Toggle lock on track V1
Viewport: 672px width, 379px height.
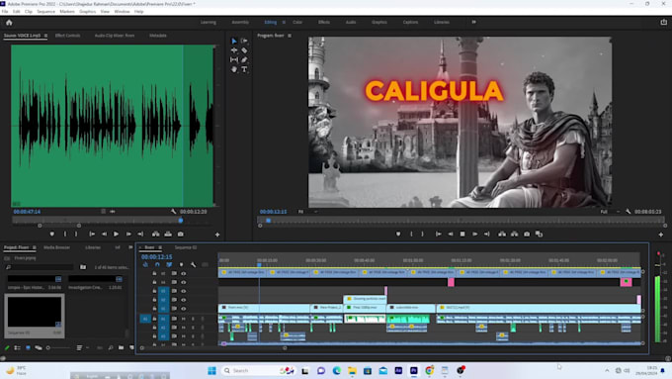click(x=154, y=308)
